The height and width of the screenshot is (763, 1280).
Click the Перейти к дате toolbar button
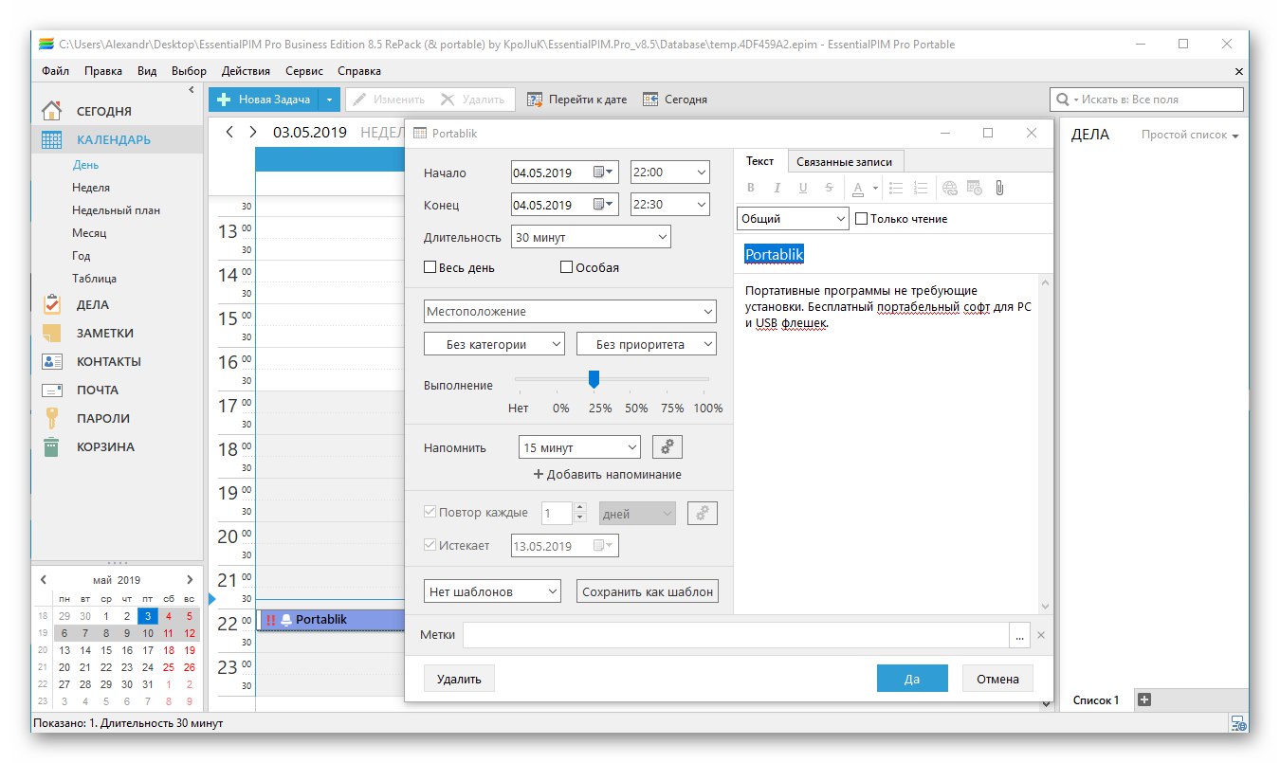tap(576, 100)
